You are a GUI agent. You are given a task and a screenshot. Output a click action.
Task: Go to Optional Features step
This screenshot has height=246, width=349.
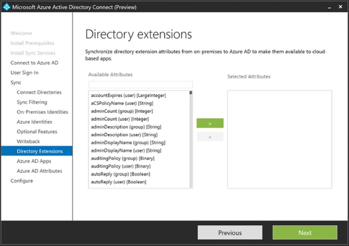click(37, 132)
